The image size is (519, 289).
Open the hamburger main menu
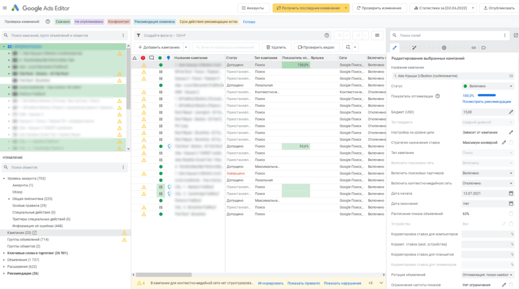point(5,8)
